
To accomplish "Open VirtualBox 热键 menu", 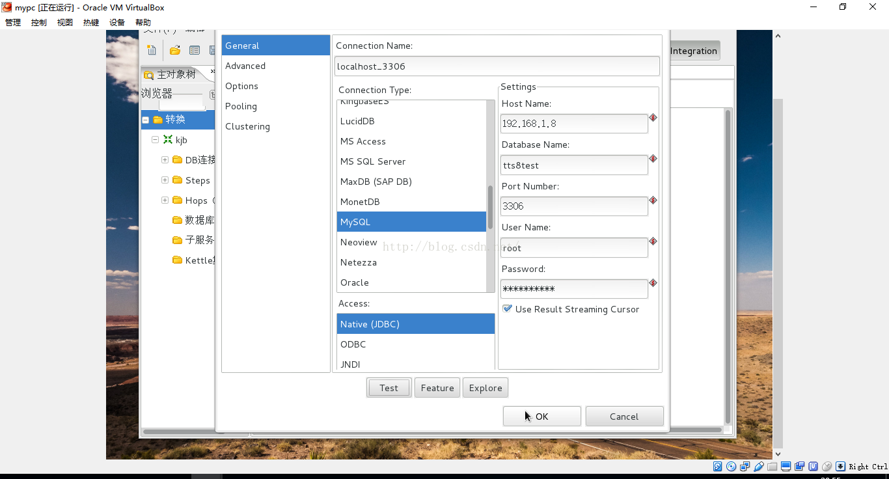I will pyautogui.click(x=91, y=22).
